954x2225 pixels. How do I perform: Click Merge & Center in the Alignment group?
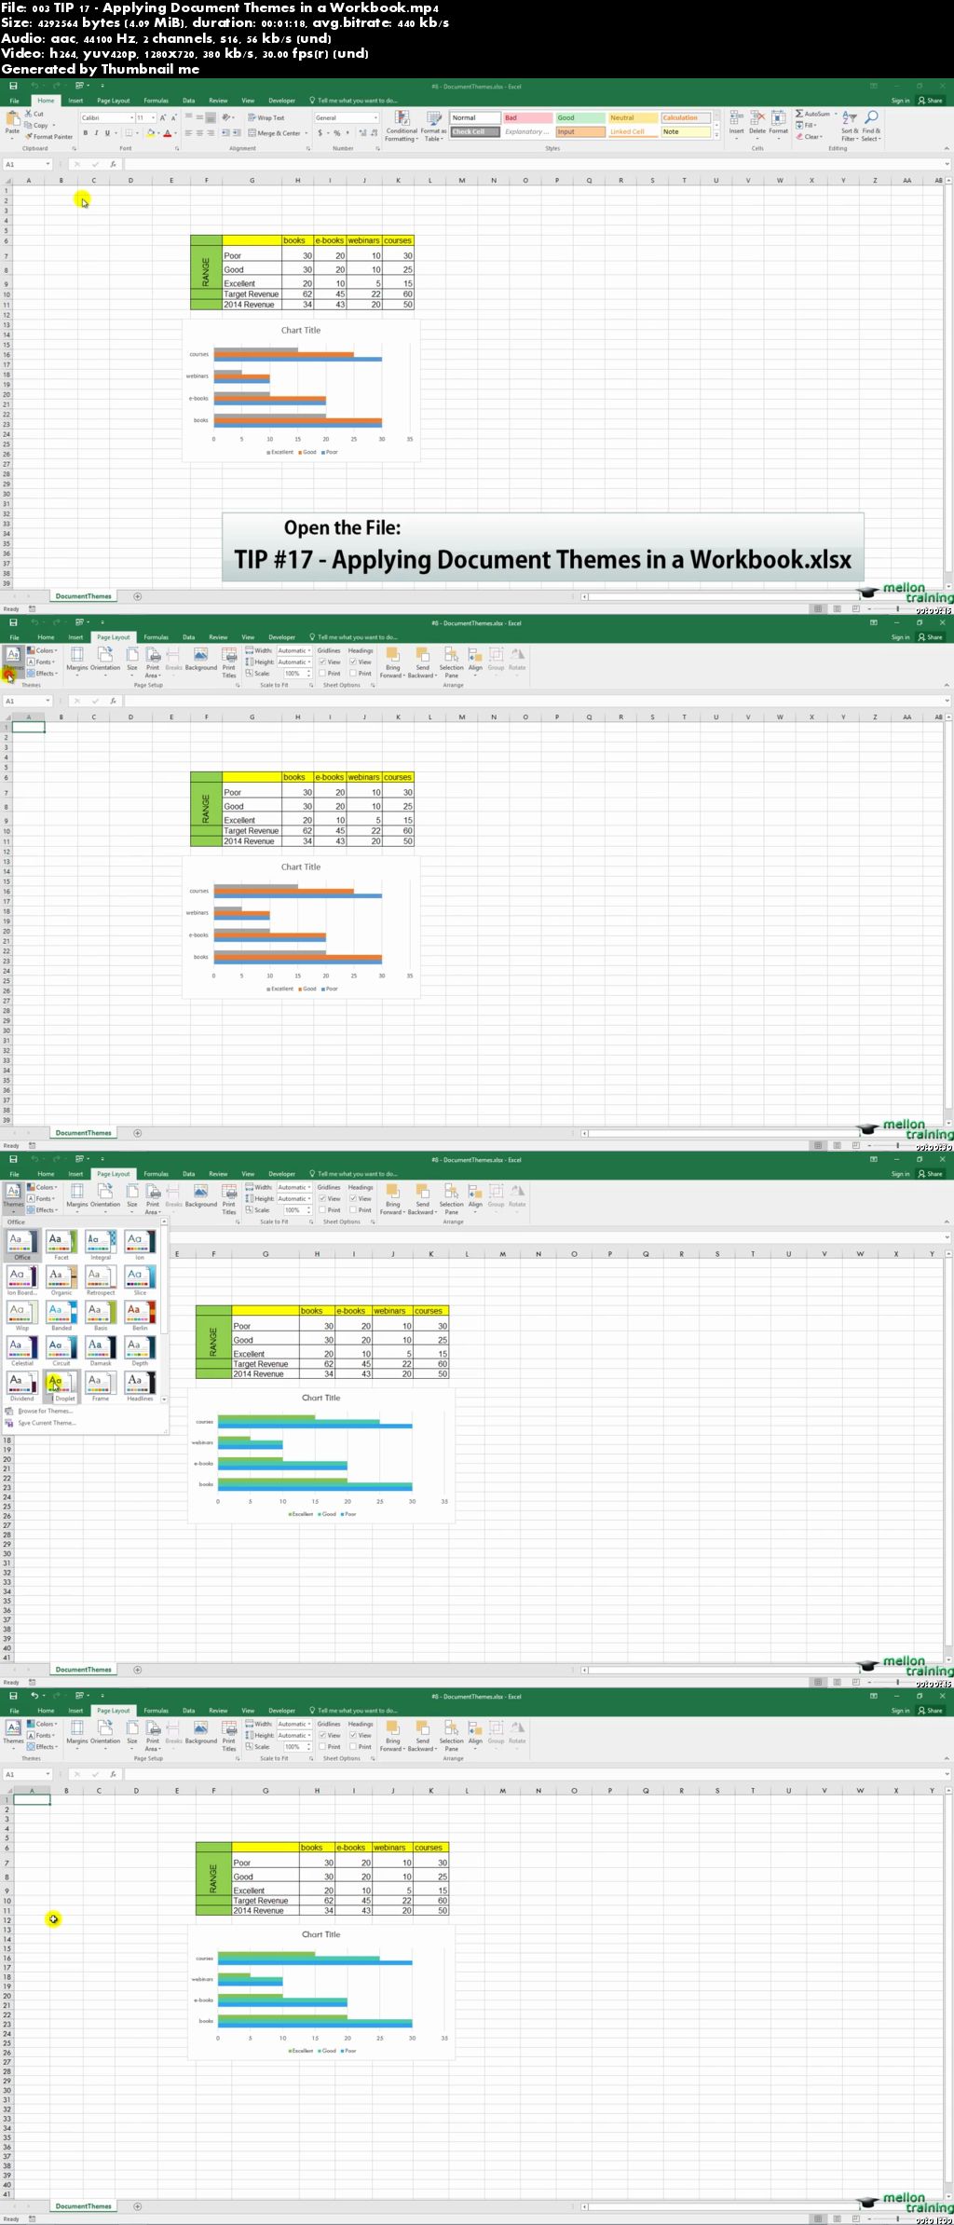pyautogui.click(x=277, y=133)
